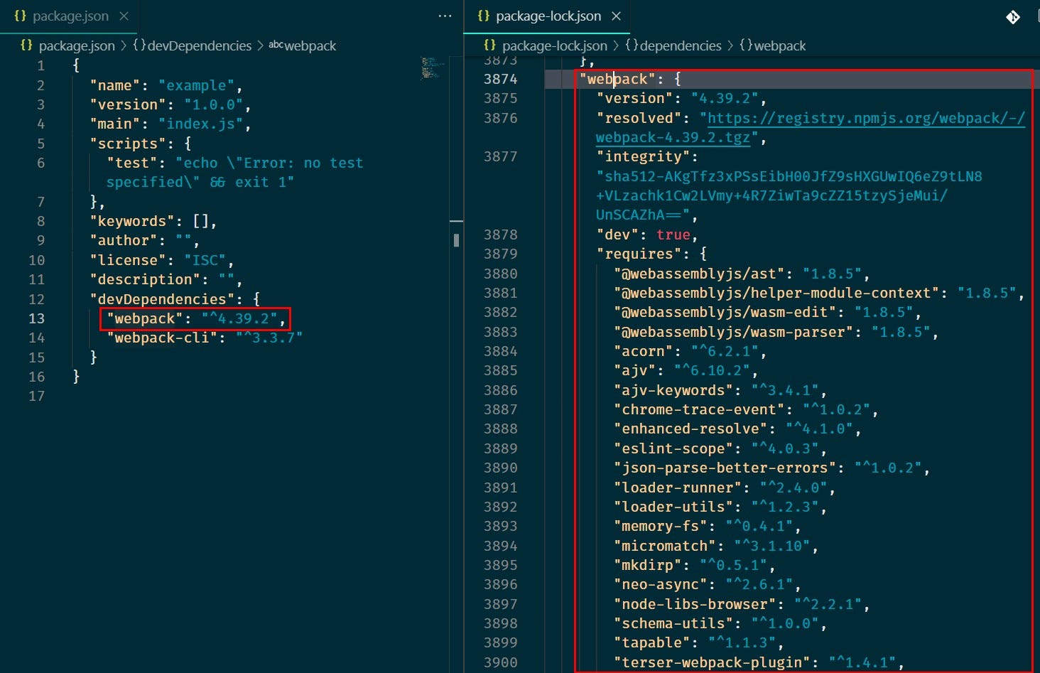Click the "keywords" key in package.json
This screenshot has width=1040, height=673.
pos(131,221)
